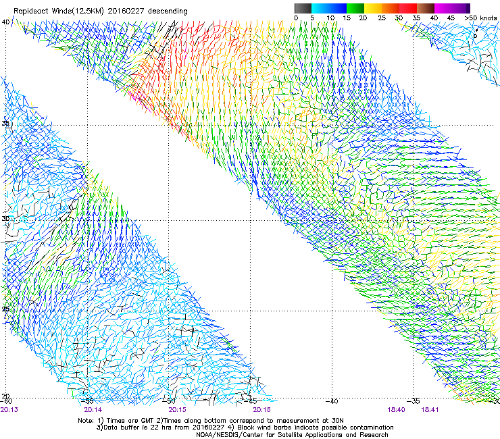
Task: Click the latitude label '25' on left axis
Action: (x=5, y=309)
